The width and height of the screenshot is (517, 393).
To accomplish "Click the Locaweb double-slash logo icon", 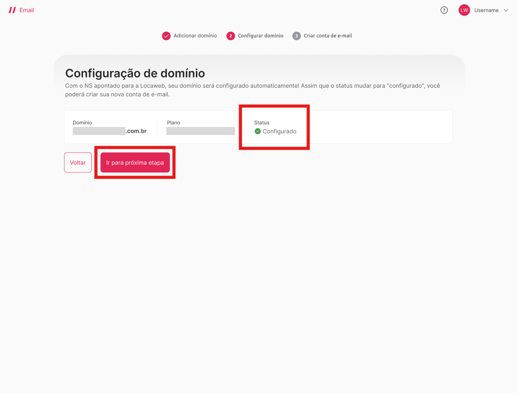I will [x=12, y=10].
